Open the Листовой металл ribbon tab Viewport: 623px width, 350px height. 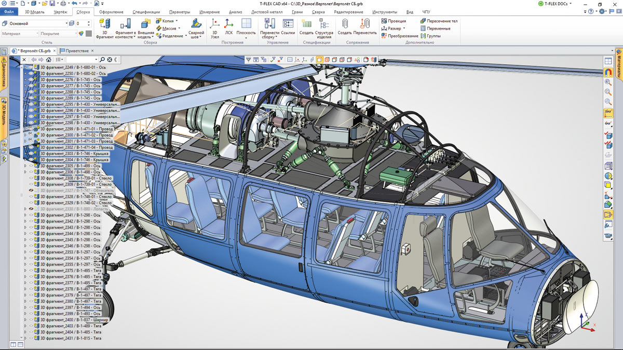pos(266,11)
